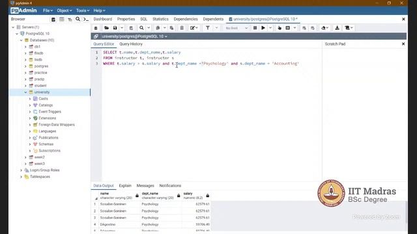Click the Filtered Rows icon in Browser
Screen dimensions: 417x234
[x=70, y=19]
